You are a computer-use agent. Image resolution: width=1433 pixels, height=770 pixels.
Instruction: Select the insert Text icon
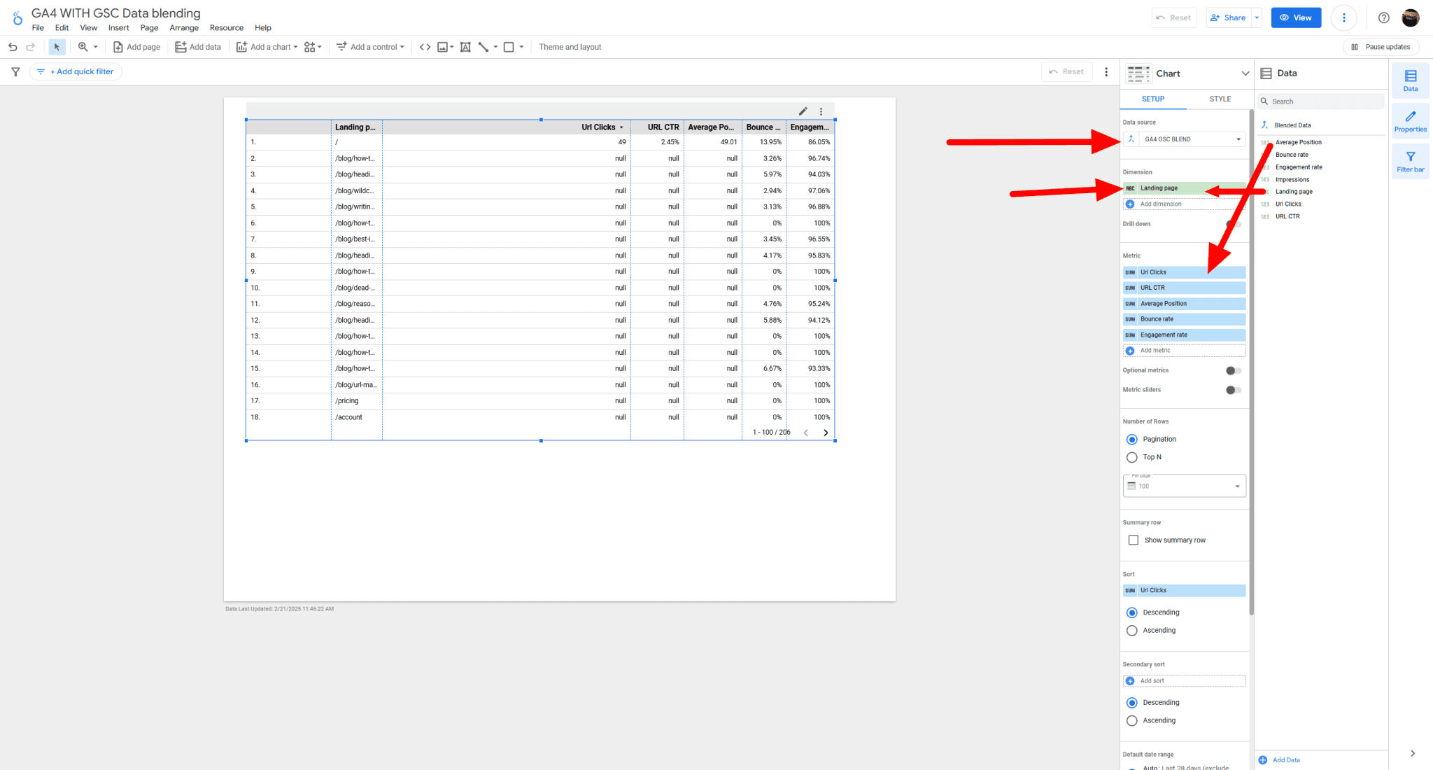(x=465, y=47)
